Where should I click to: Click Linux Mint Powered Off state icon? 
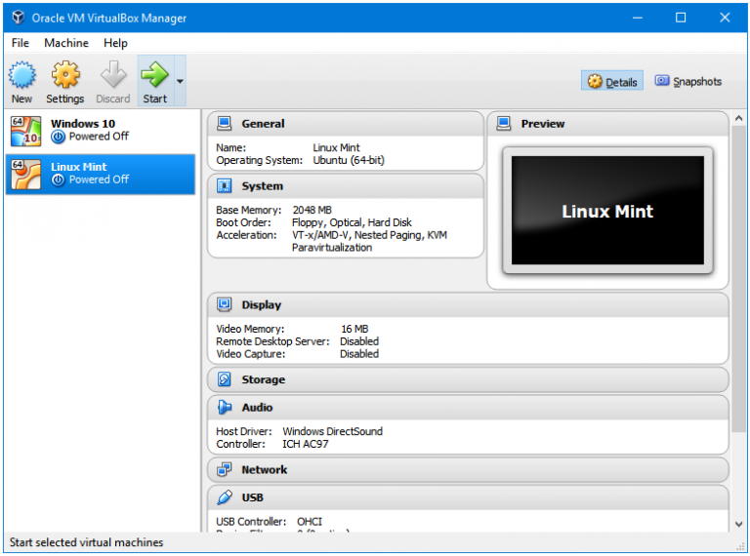coord(58,180)
